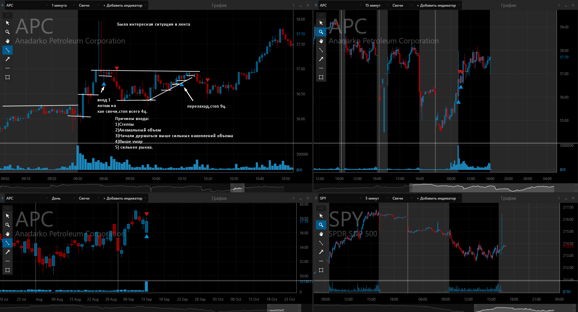
Task: Select pointer tool in APC 1-minute chart
Action: click(x=8, y=23)
